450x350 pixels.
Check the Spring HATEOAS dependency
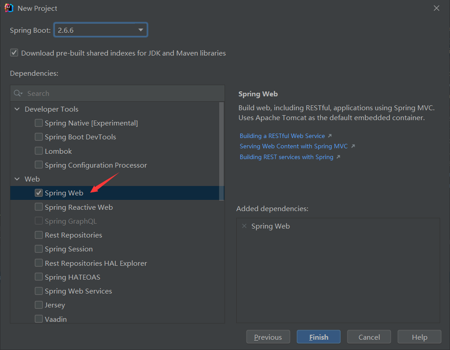[39, 277]
